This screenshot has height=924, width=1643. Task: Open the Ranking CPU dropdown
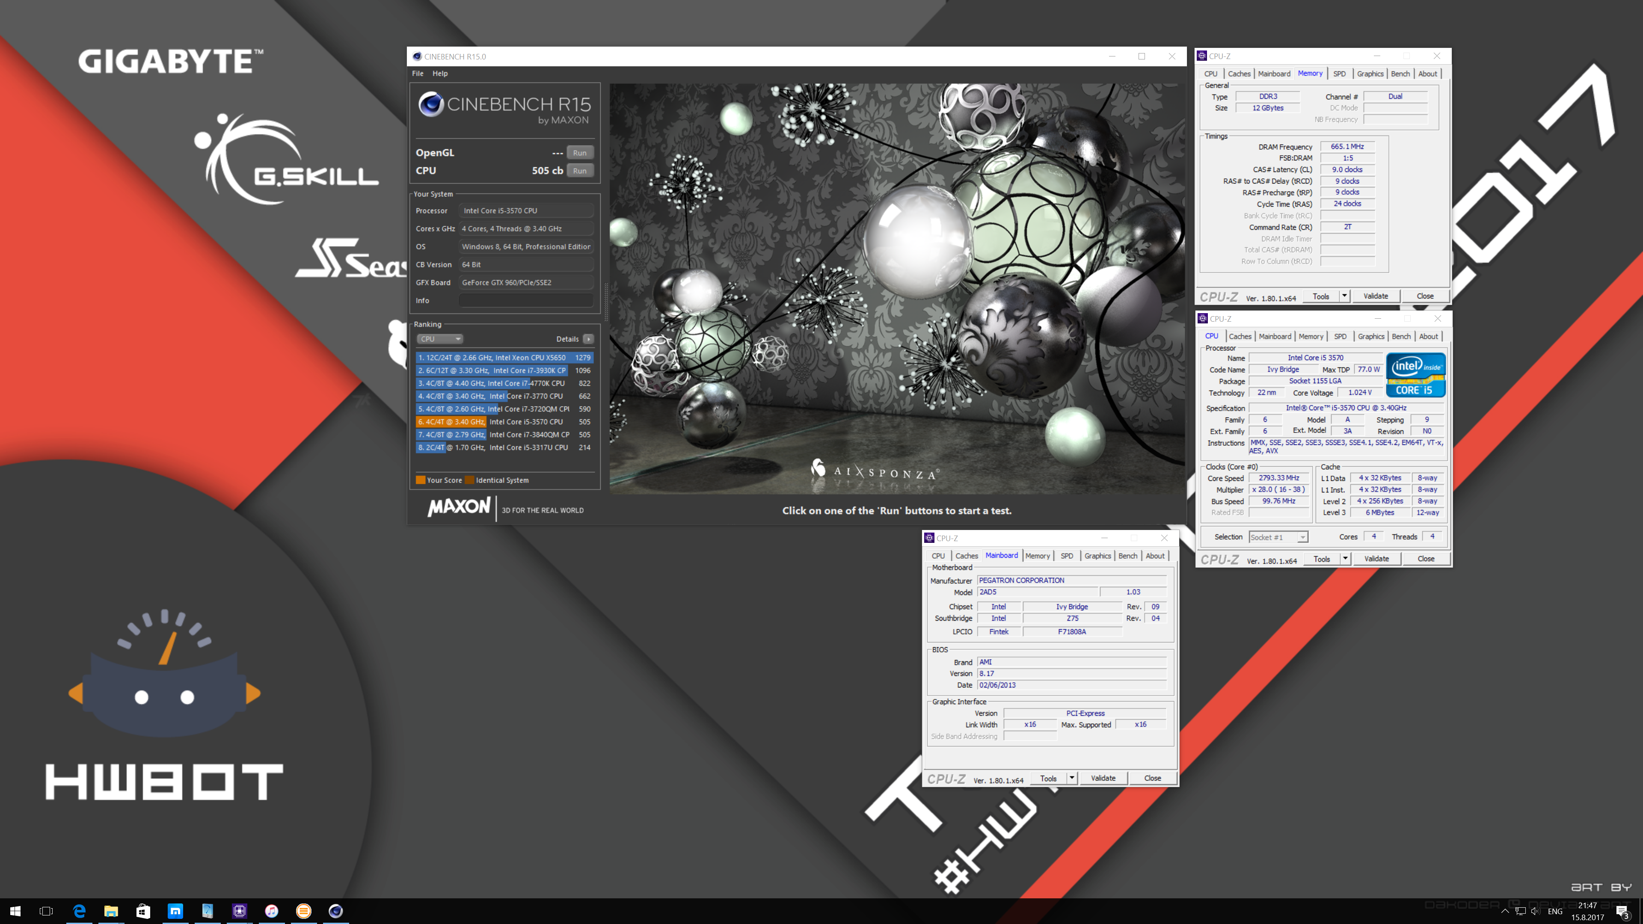440,339
